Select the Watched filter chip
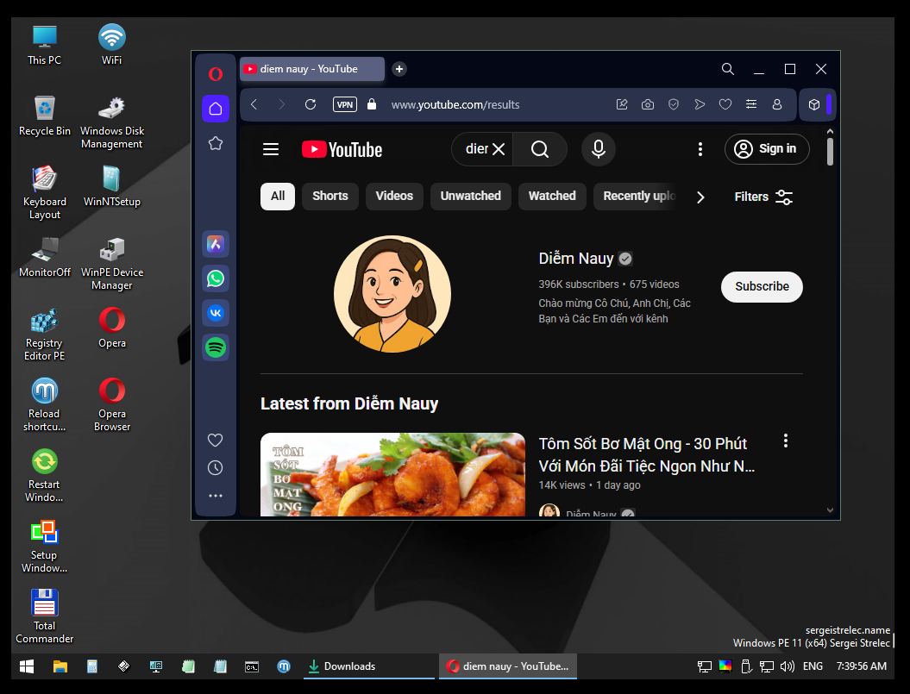Viewport: 910px width, 694px height. coord(552,197)
